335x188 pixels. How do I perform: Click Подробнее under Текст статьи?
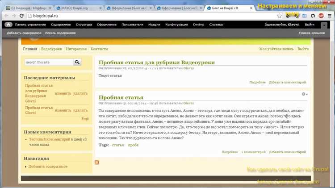[x=257, y=82]
